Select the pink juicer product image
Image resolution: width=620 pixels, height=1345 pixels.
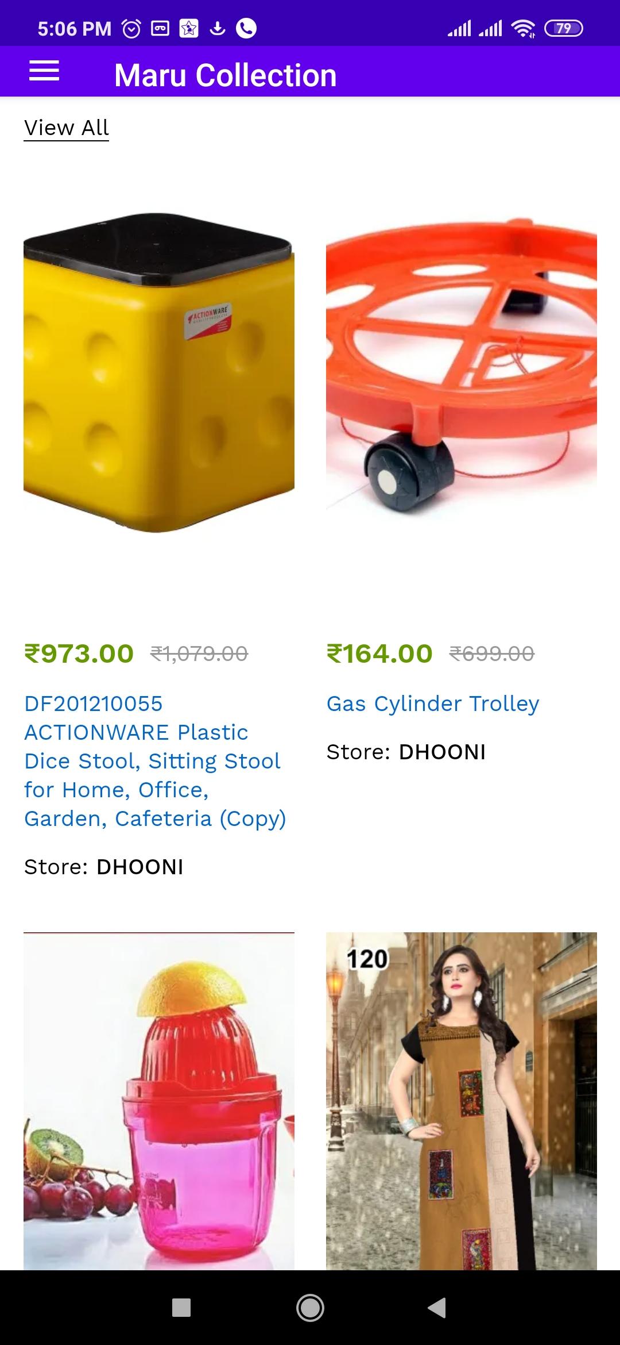click(159, 1101)
